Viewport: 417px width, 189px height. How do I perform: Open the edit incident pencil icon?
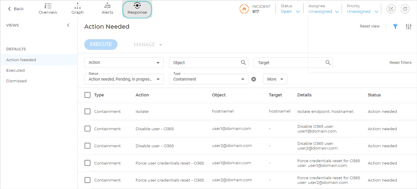pyautogui.click(x=391, y=9)
